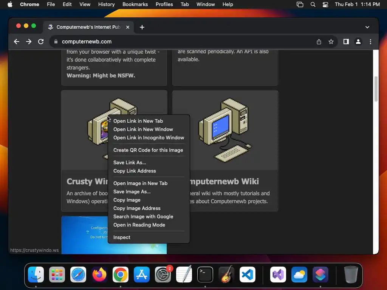Launch GarageBand from the Dock
This screenshot has height=290, width=387.
point(226,275)
